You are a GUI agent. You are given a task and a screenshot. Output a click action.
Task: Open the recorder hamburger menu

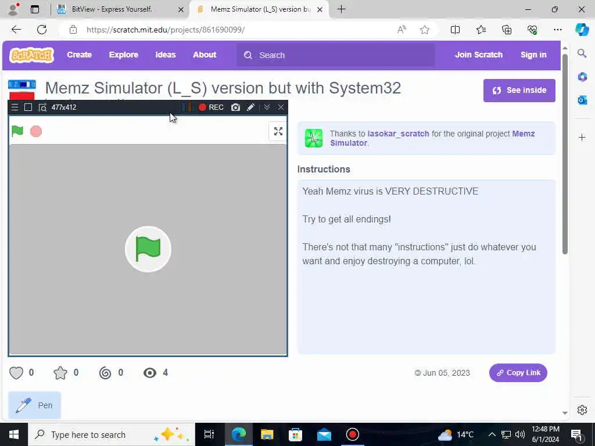(15, 107)
